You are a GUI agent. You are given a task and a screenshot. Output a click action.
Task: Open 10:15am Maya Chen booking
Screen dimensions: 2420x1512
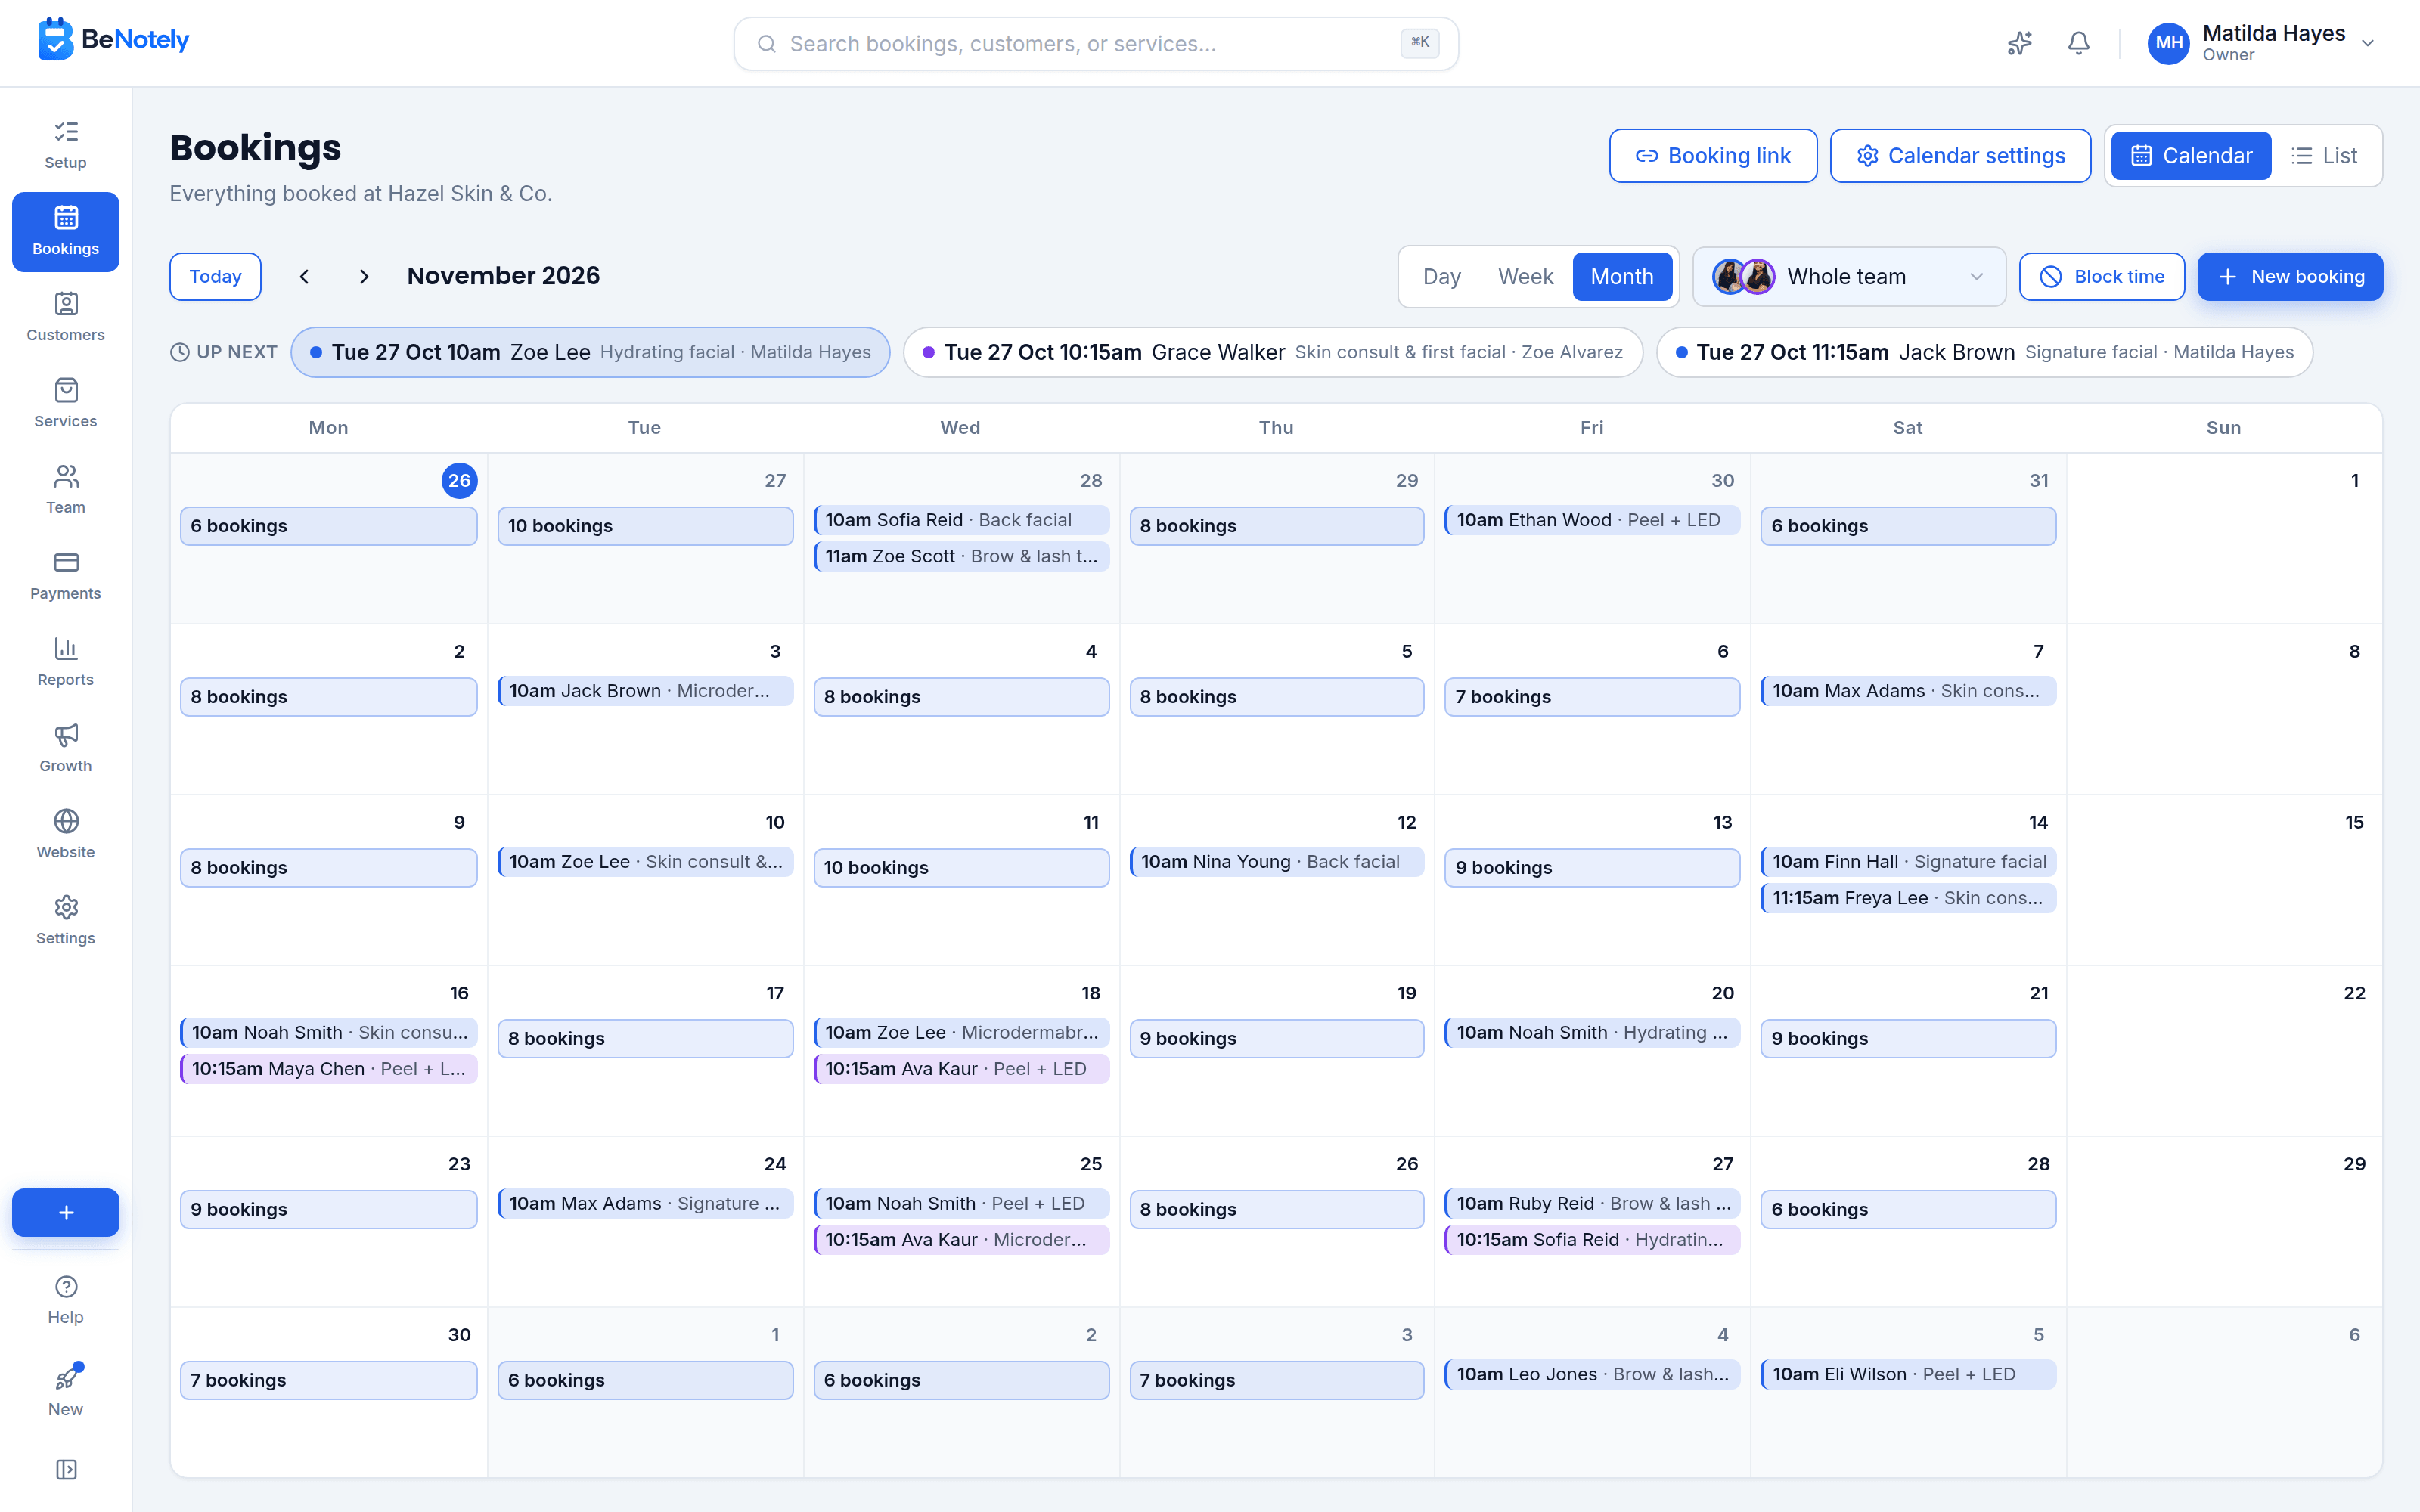click(328, 1069)
